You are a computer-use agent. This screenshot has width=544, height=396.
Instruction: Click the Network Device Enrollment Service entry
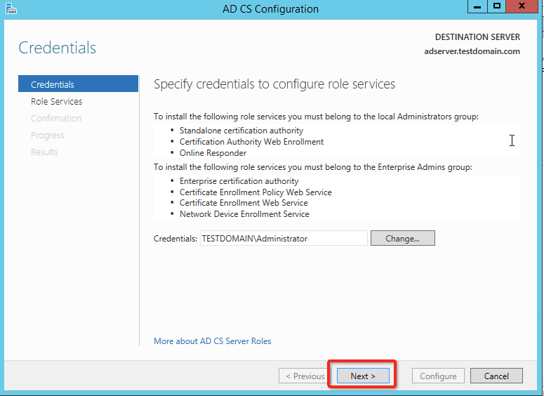pos(244,214)
